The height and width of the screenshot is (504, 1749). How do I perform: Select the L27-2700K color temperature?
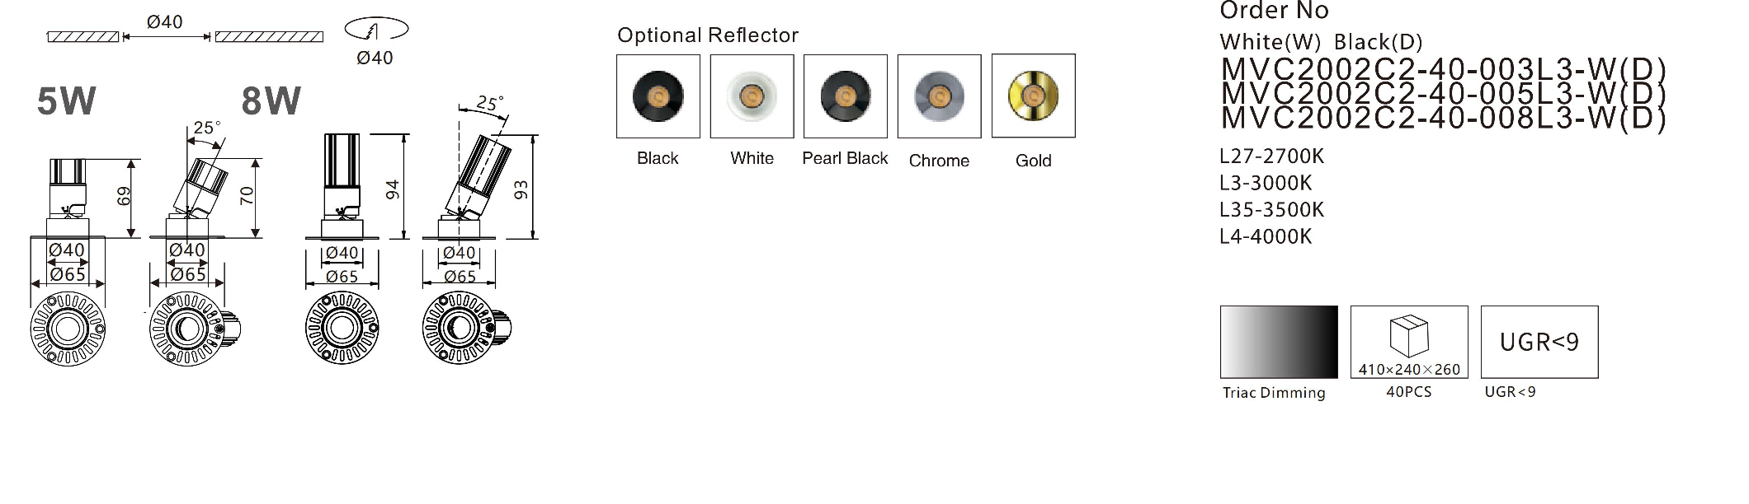pyautogui.click(x=1271, y=156)
